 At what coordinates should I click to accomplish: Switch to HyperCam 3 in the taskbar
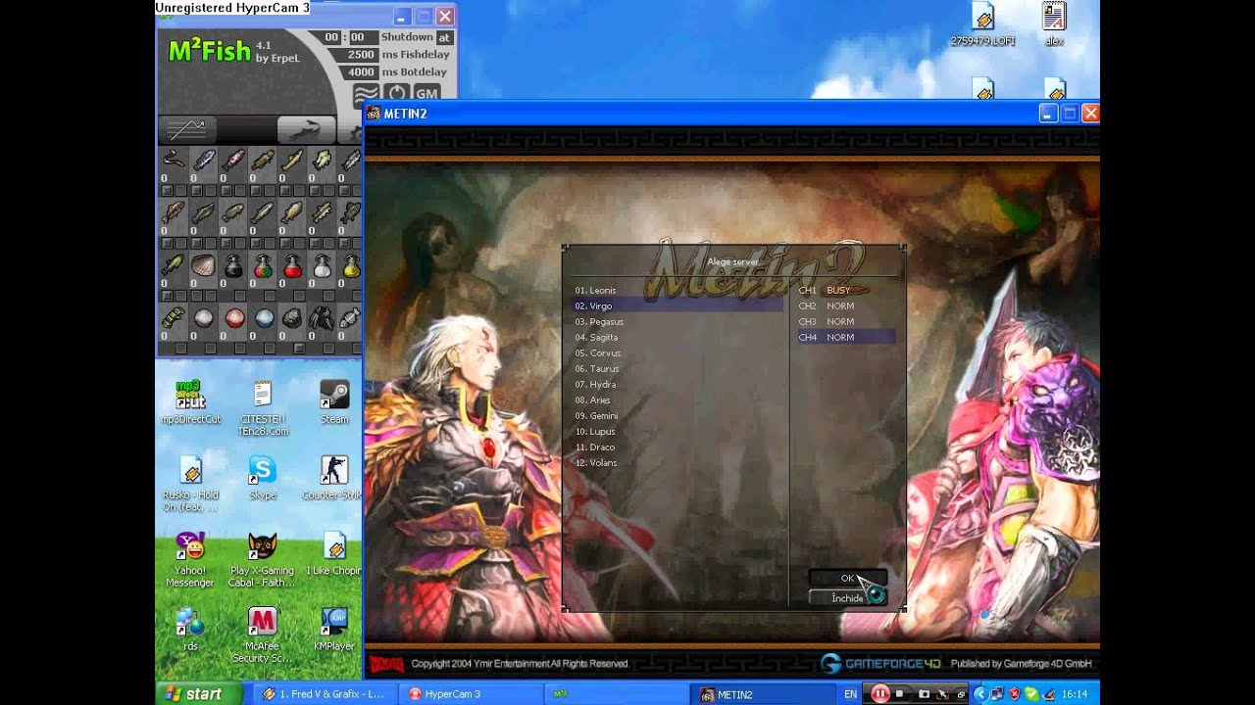tap(470, 694)
